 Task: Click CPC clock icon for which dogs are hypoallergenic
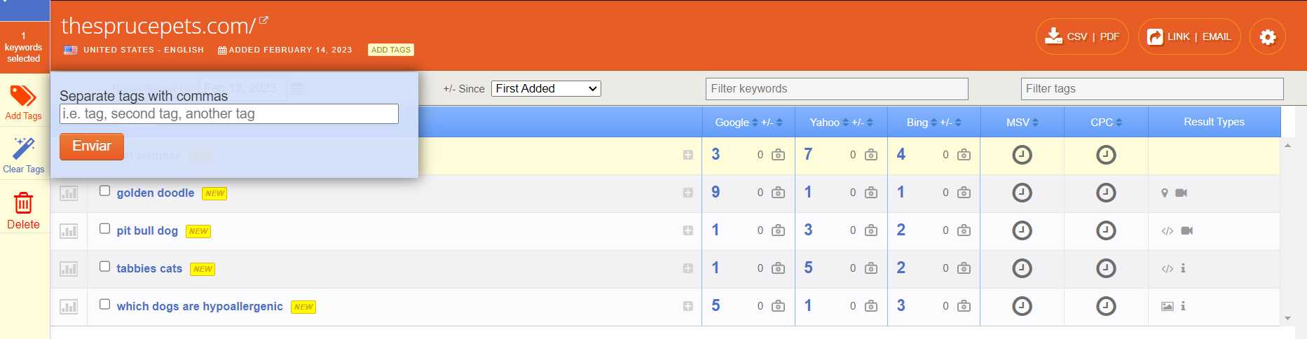[1106, 306]
